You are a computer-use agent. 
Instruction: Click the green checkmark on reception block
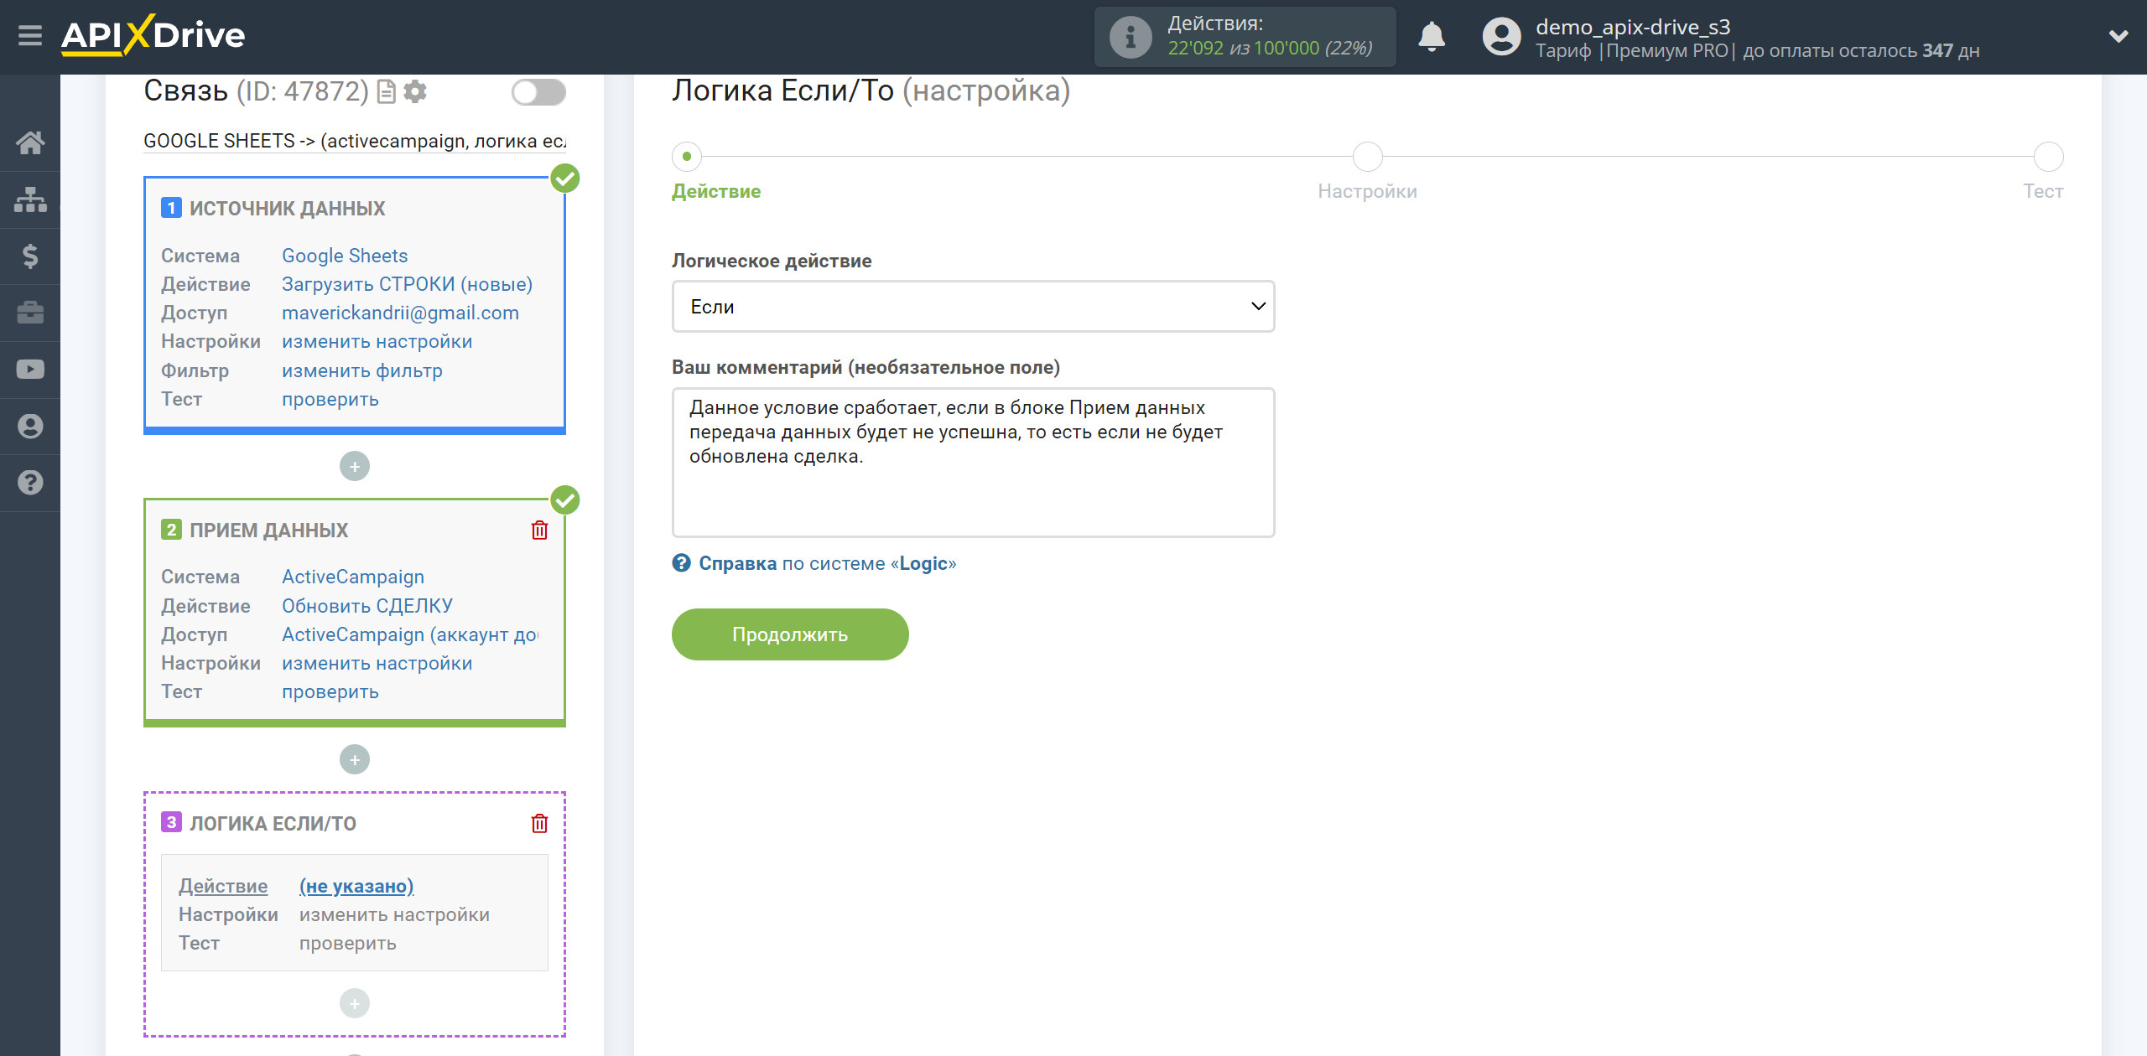[565, 500]
